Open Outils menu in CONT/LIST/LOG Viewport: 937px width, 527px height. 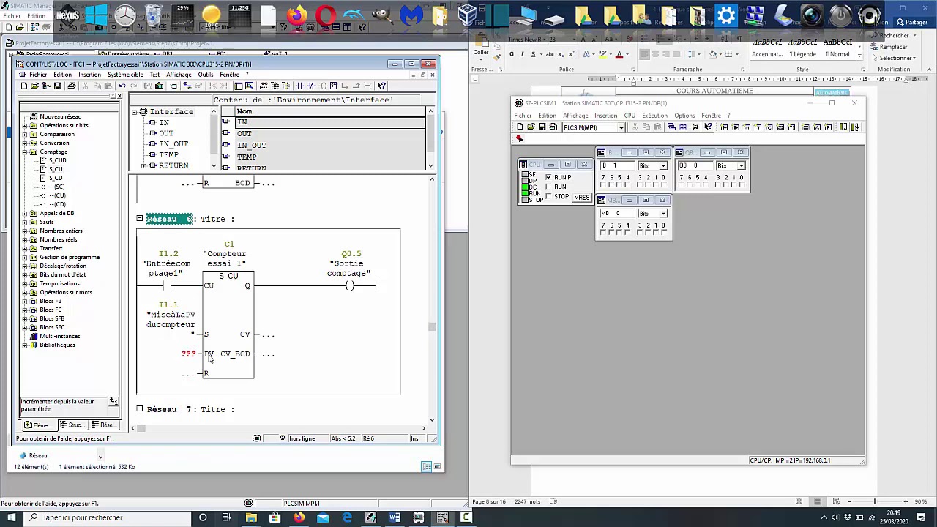(x=206, y=75)
